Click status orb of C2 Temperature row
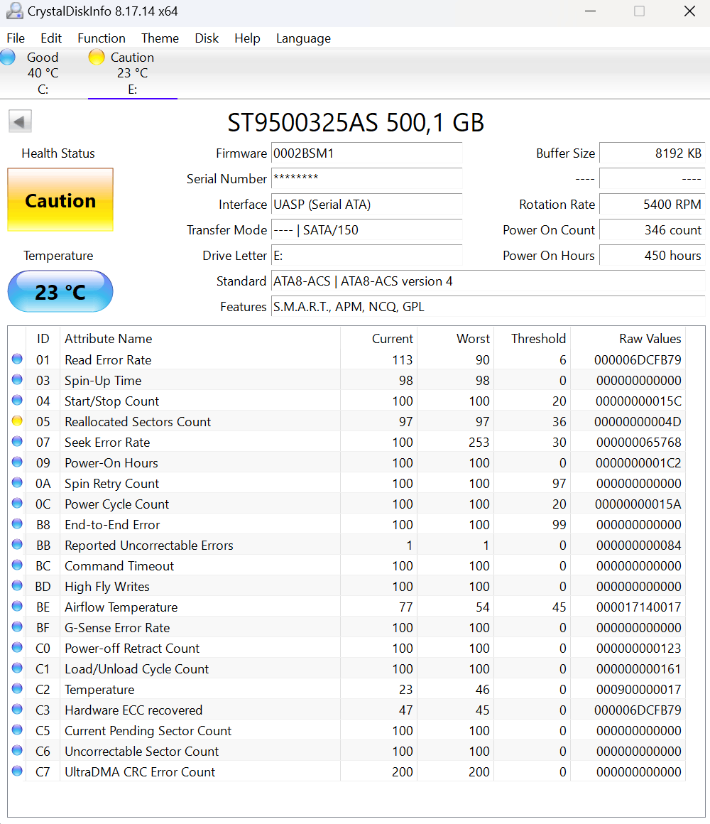Image resolution: width=710 pixels, height=824 pixels. pyautogui.click(x=17, y=688)
